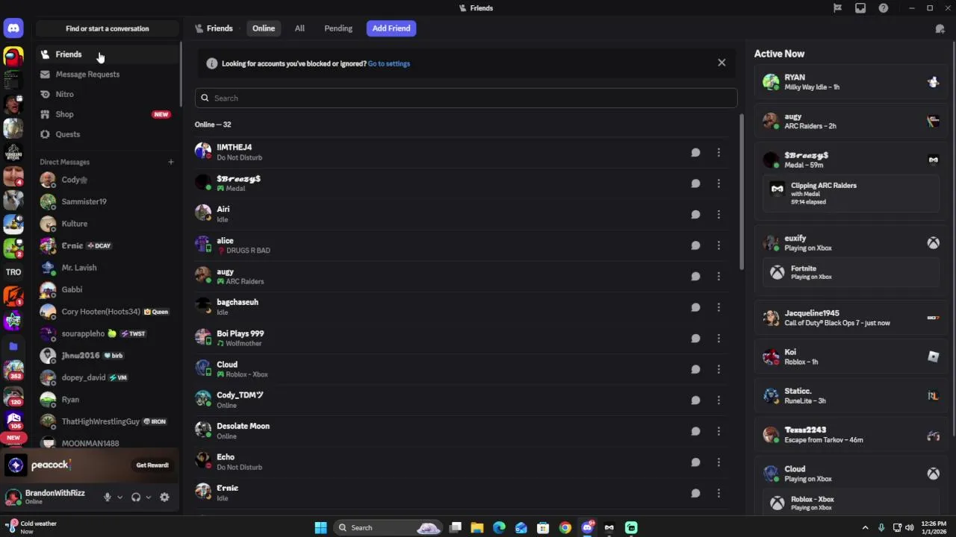Show hidden system tray icons chevron

[865, 527]
